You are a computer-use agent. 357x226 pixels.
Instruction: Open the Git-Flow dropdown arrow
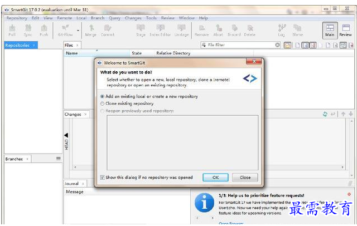coord(78,31)
